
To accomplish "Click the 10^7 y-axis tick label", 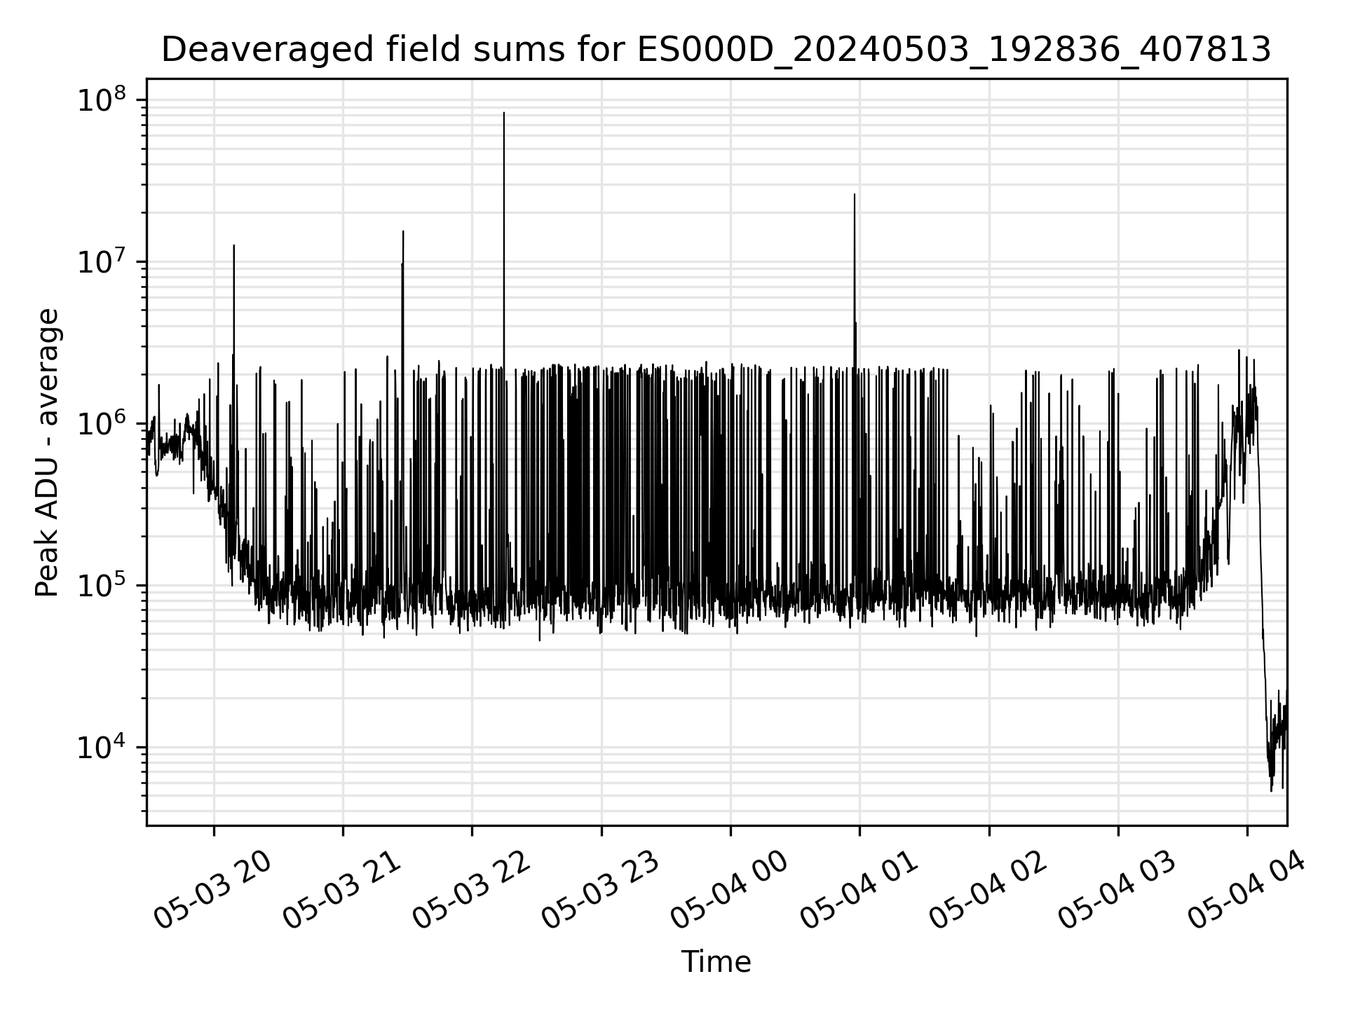I will point(100,261).
